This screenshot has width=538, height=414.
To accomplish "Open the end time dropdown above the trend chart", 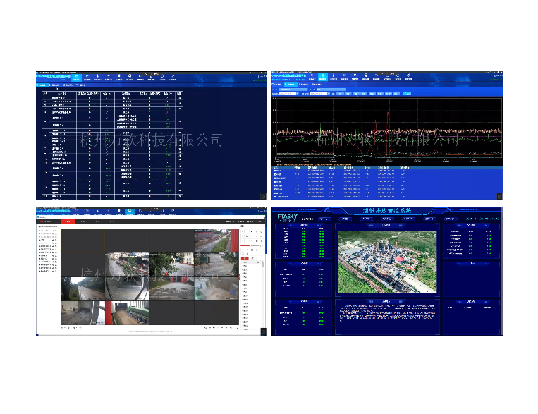I will click(x=320, y=93).
